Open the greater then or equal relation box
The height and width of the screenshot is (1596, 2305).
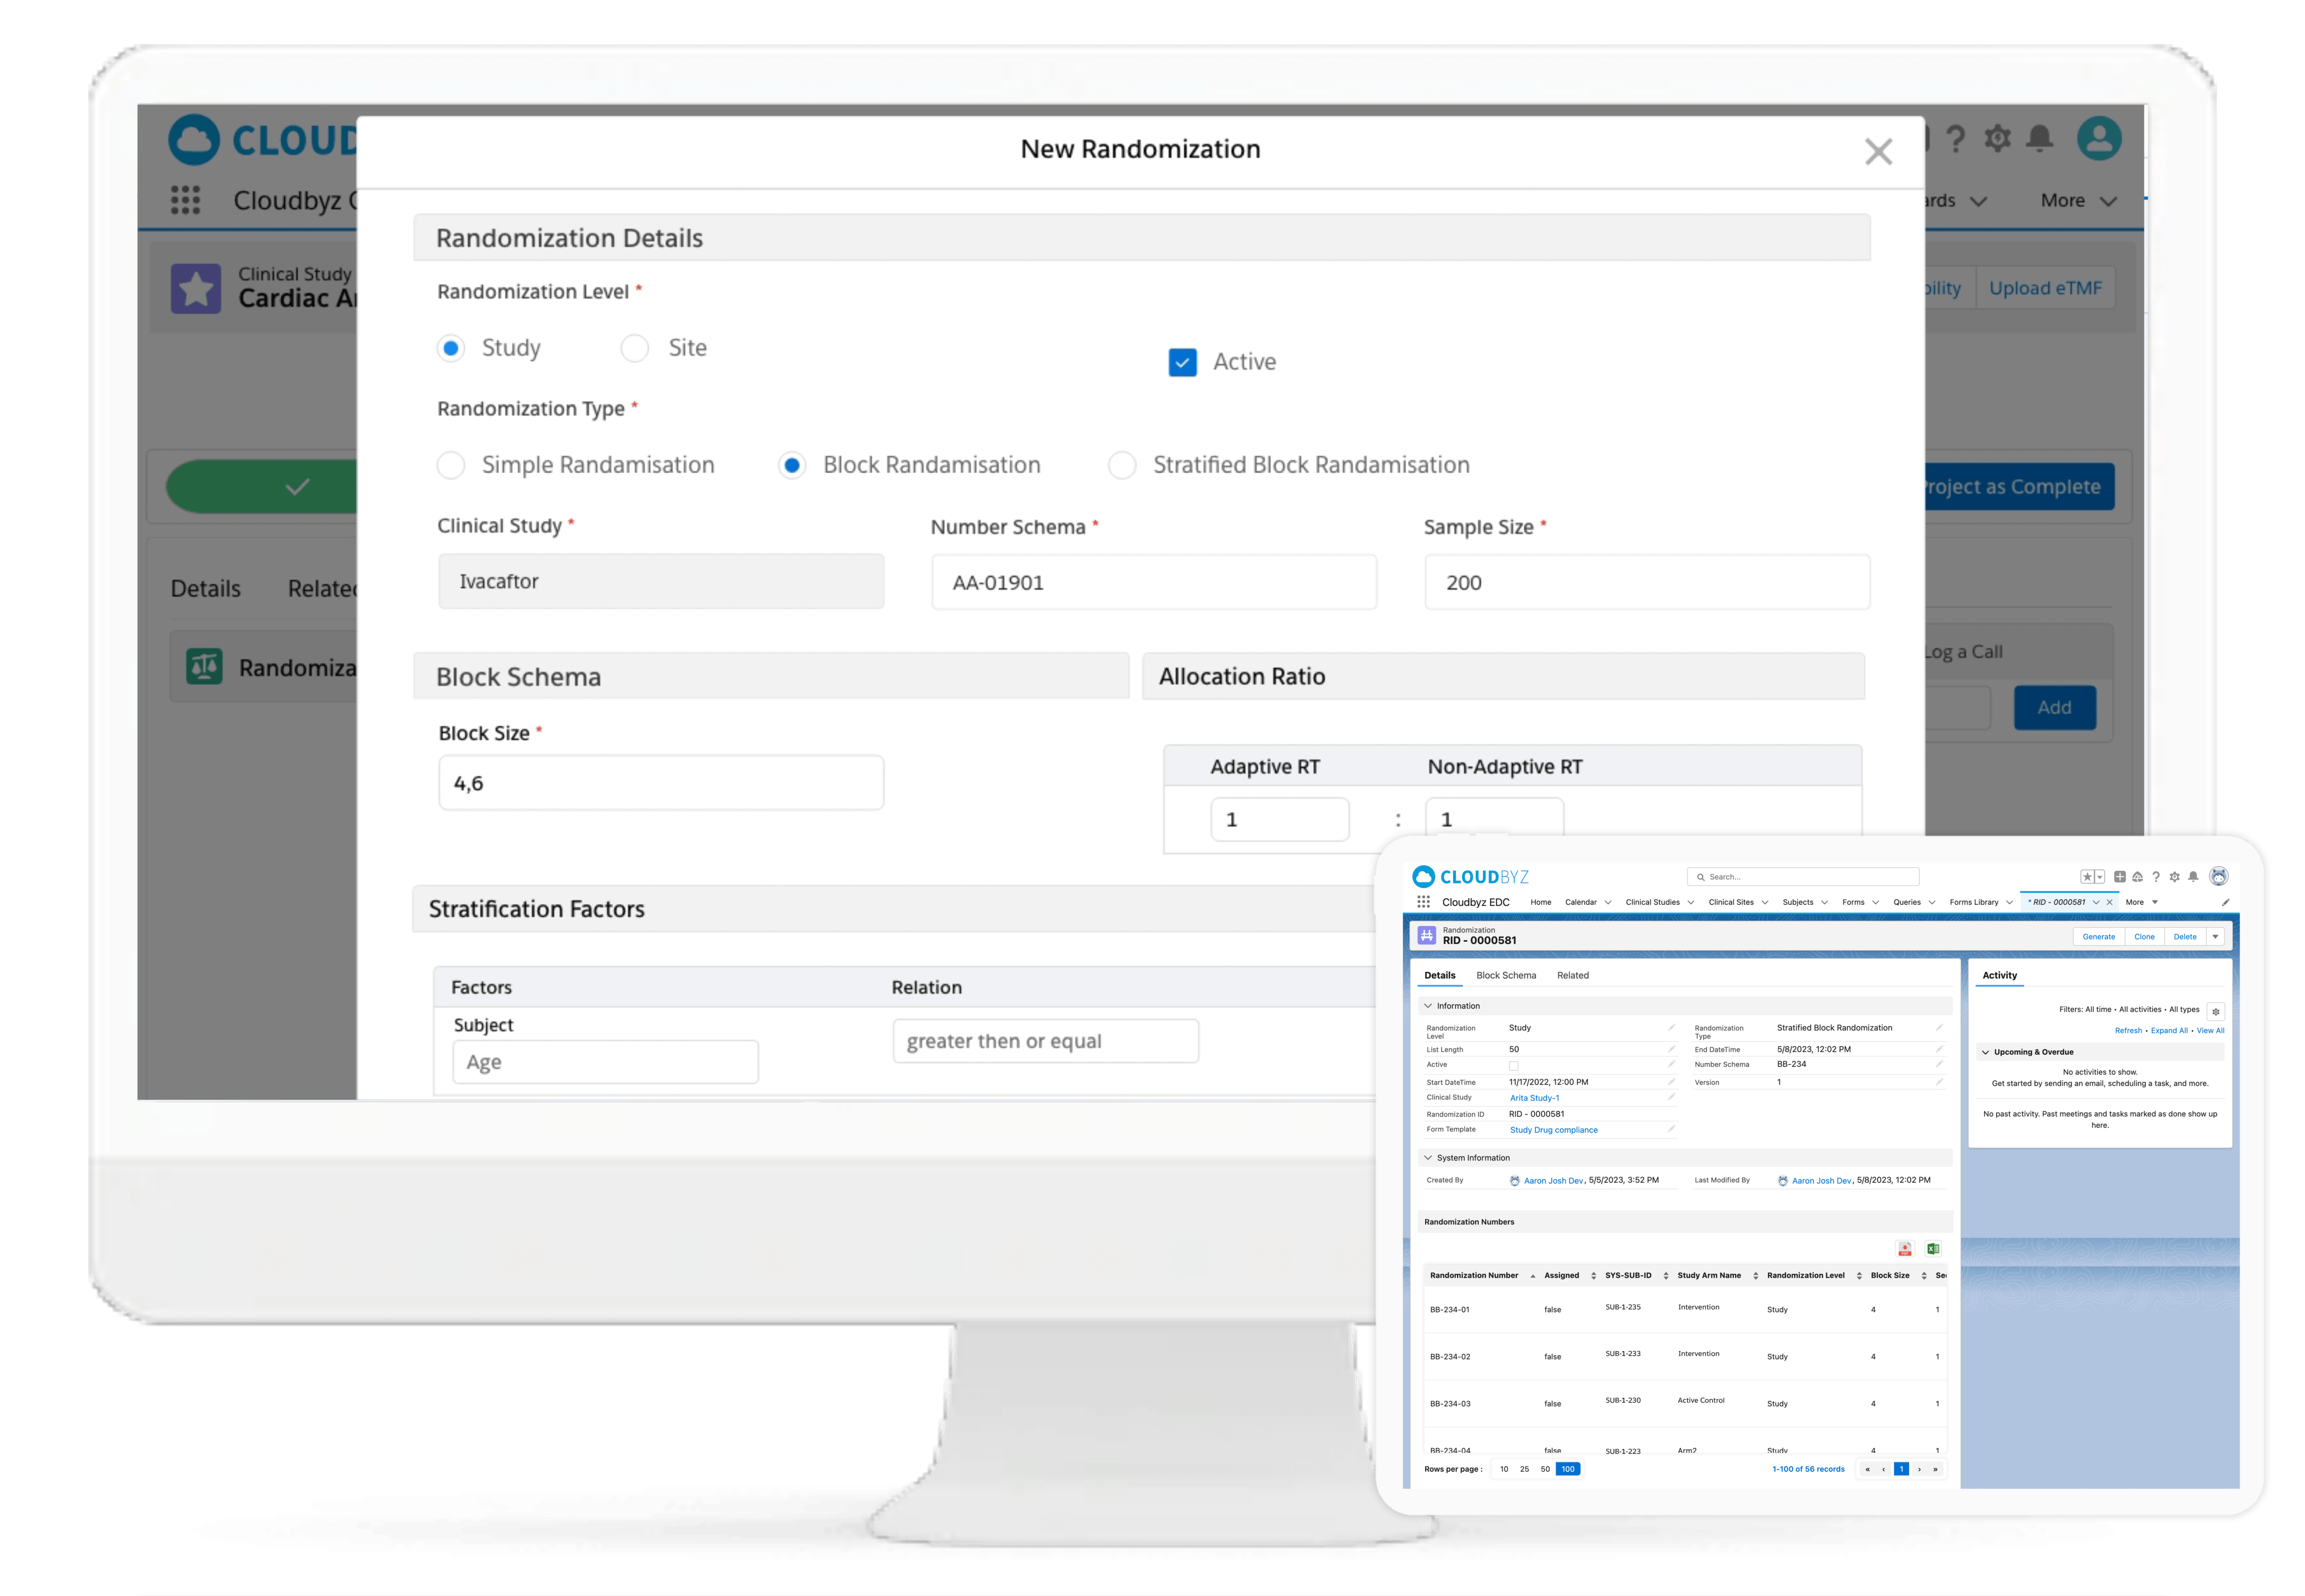(1045, 1041)
